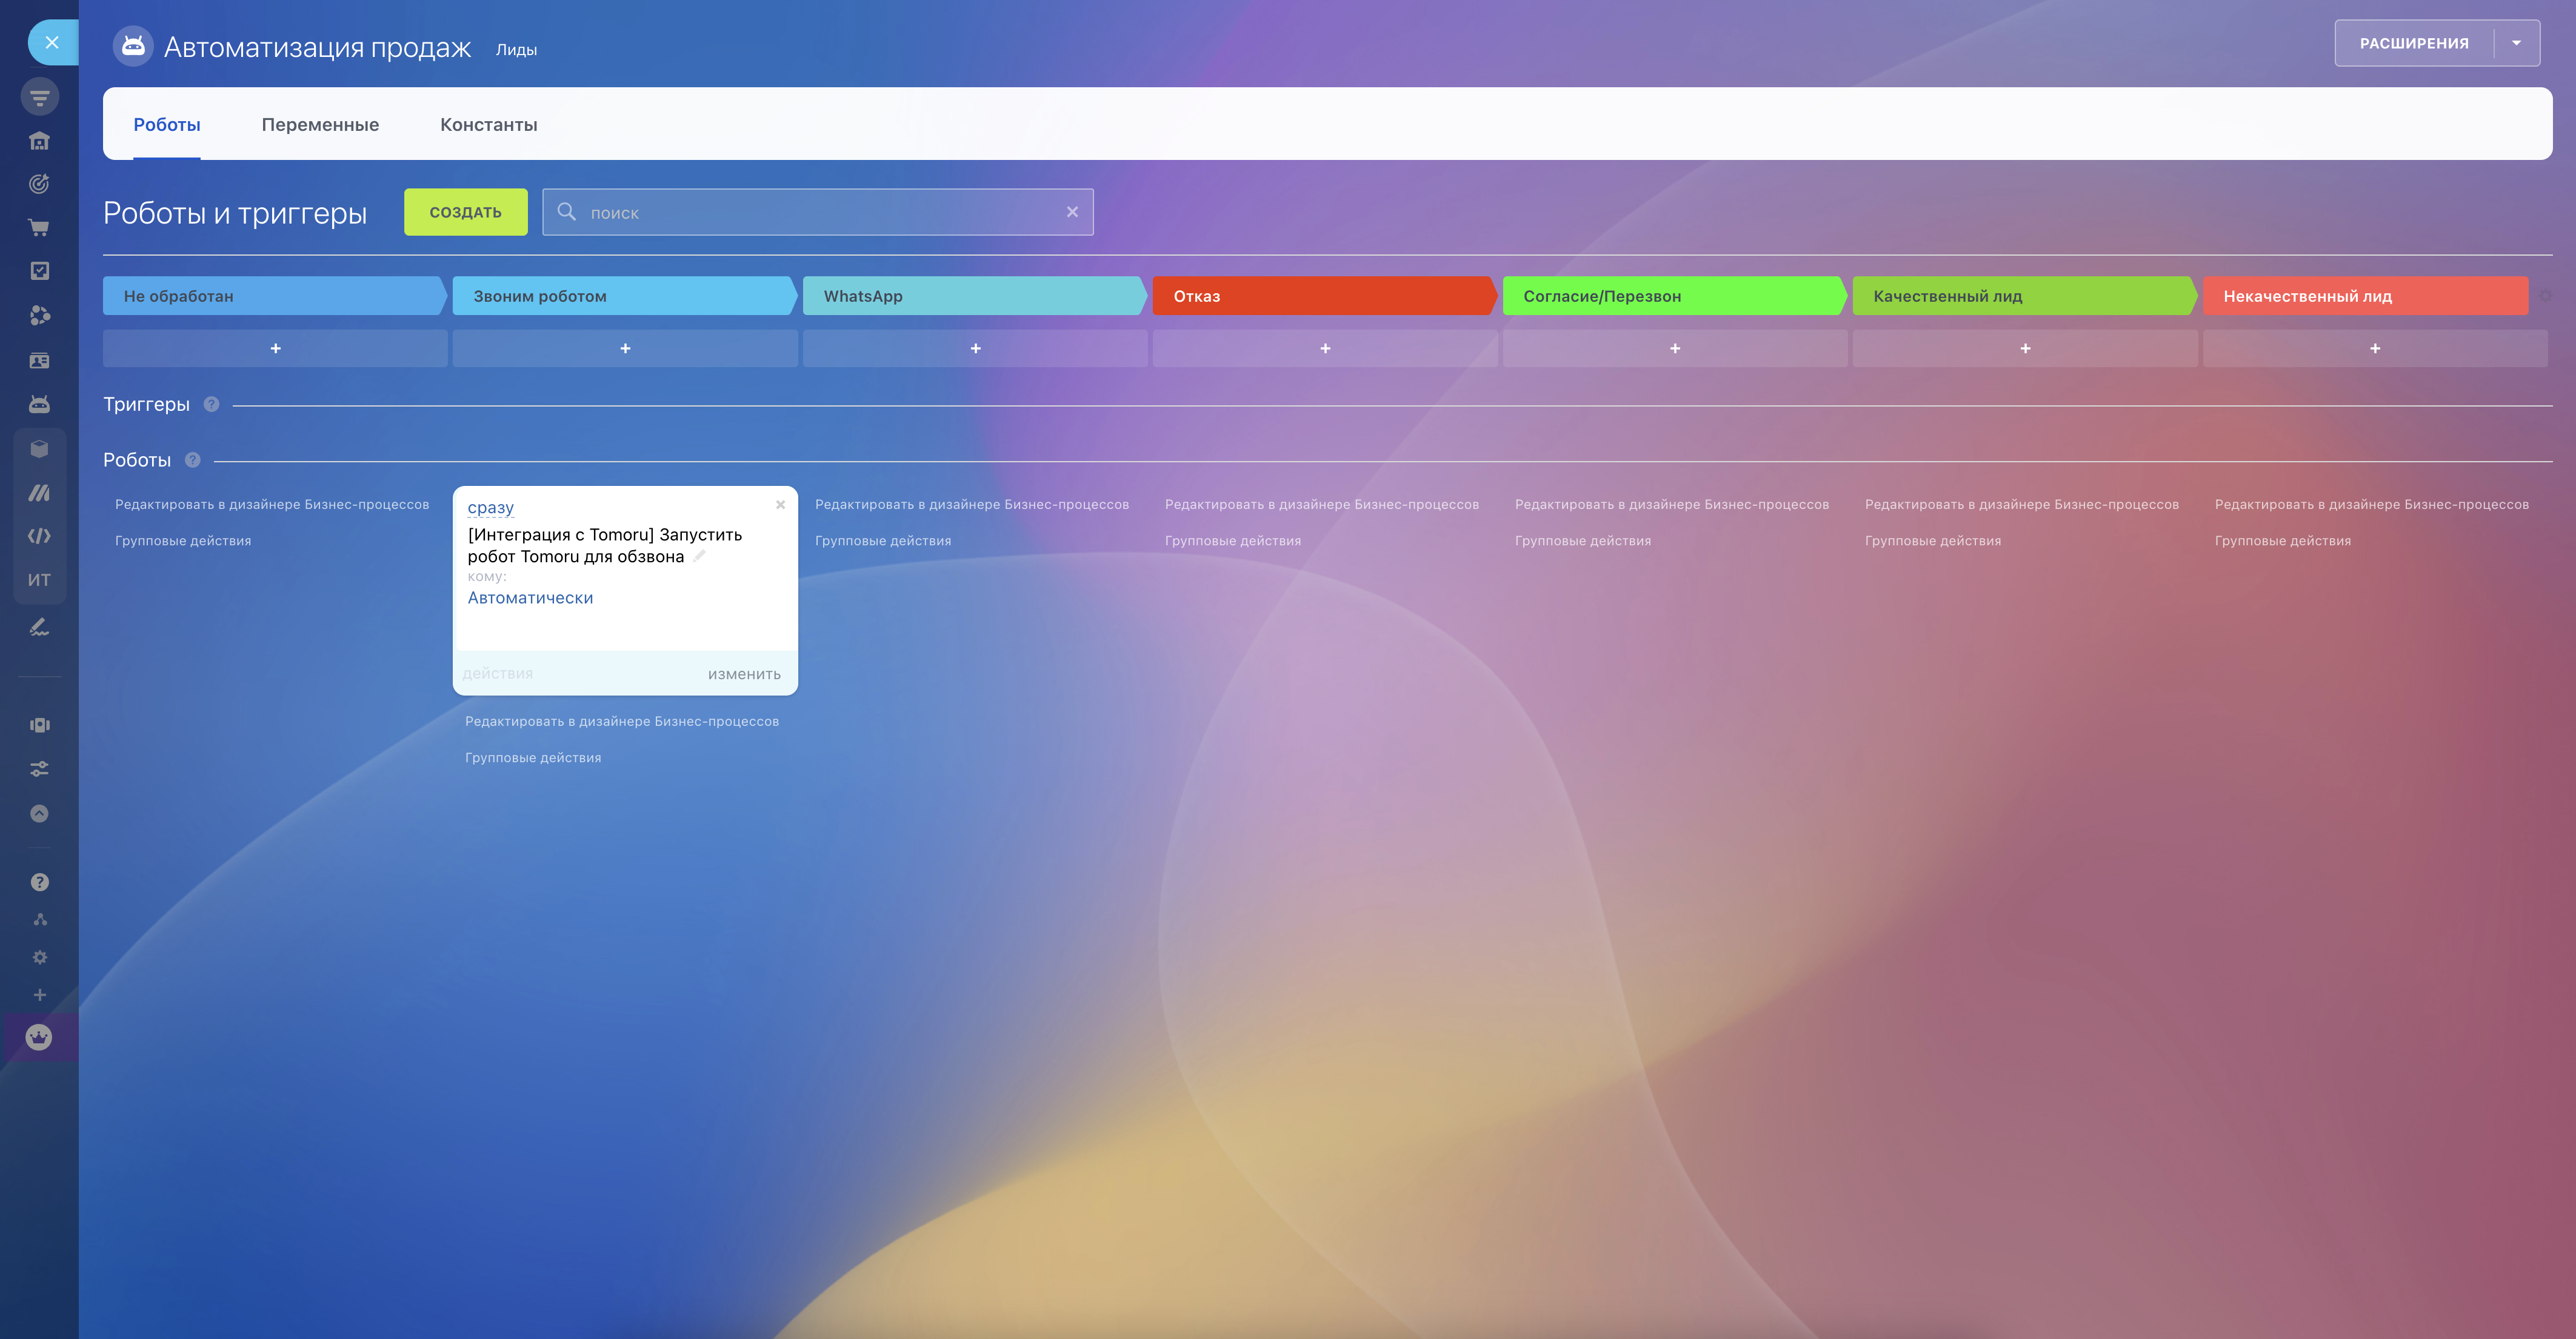Open the robot automation sidebar icon
Viewport: 2576px width, 1339px height.
click(x=39, y=404)
